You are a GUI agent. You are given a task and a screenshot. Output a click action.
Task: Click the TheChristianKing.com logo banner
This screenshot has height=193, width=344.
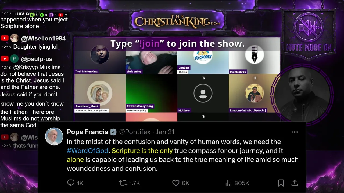pyautogui.click(x=177, y=21)
